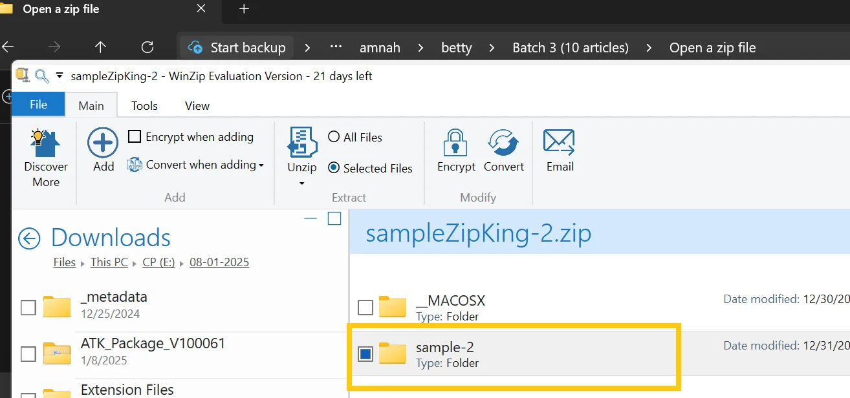Open a new File Explorer tab
850x398 pixels.
244,9
